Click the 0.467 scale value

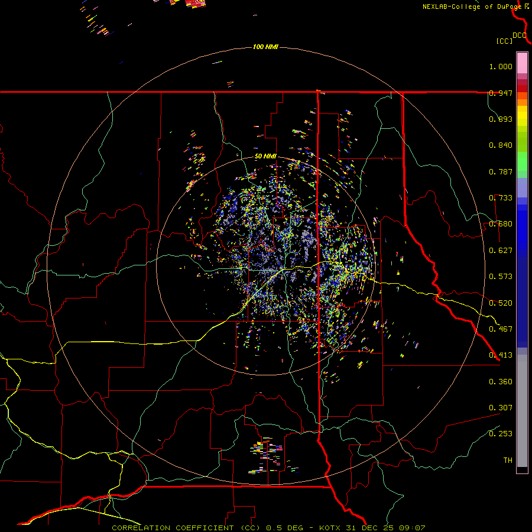pos(501,329)
